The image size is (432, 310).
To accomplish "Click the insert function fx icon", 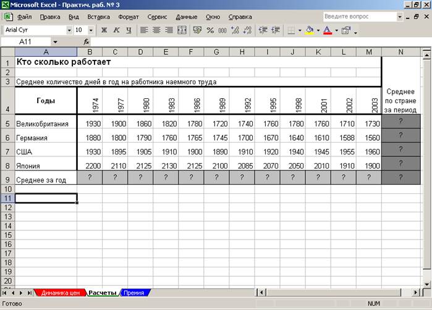I will click(86, 41).
